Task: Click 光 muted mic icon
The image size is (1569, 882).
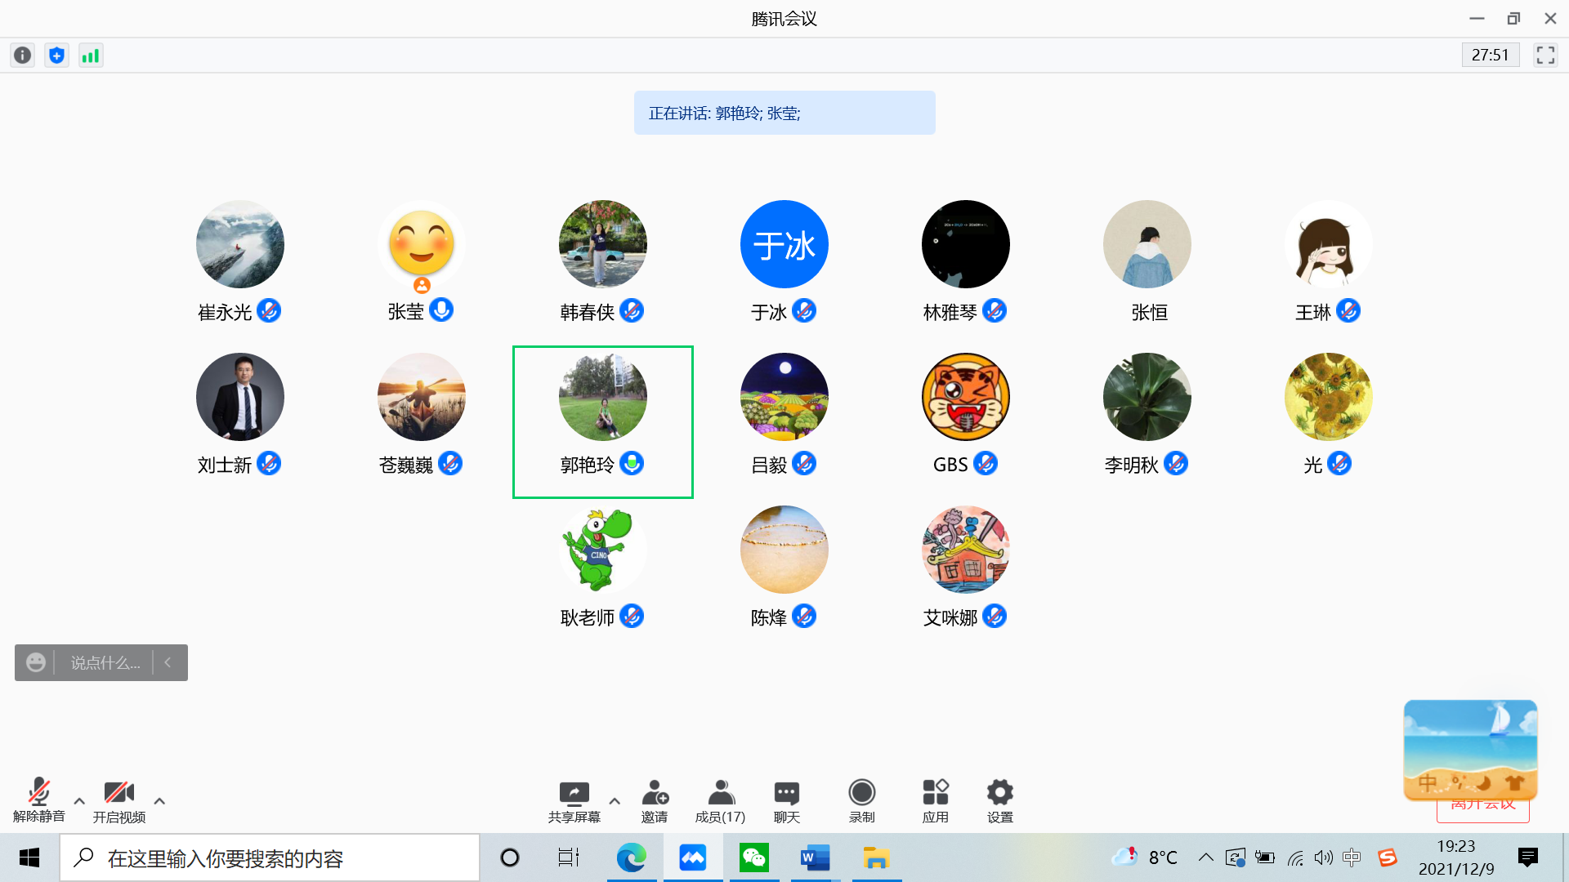Action: pyautogui.click(x=1339, y=463)
